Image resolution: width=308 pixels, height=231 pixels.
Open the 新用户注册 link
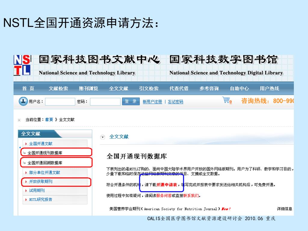pyautogui.click(x=152, y=102)
